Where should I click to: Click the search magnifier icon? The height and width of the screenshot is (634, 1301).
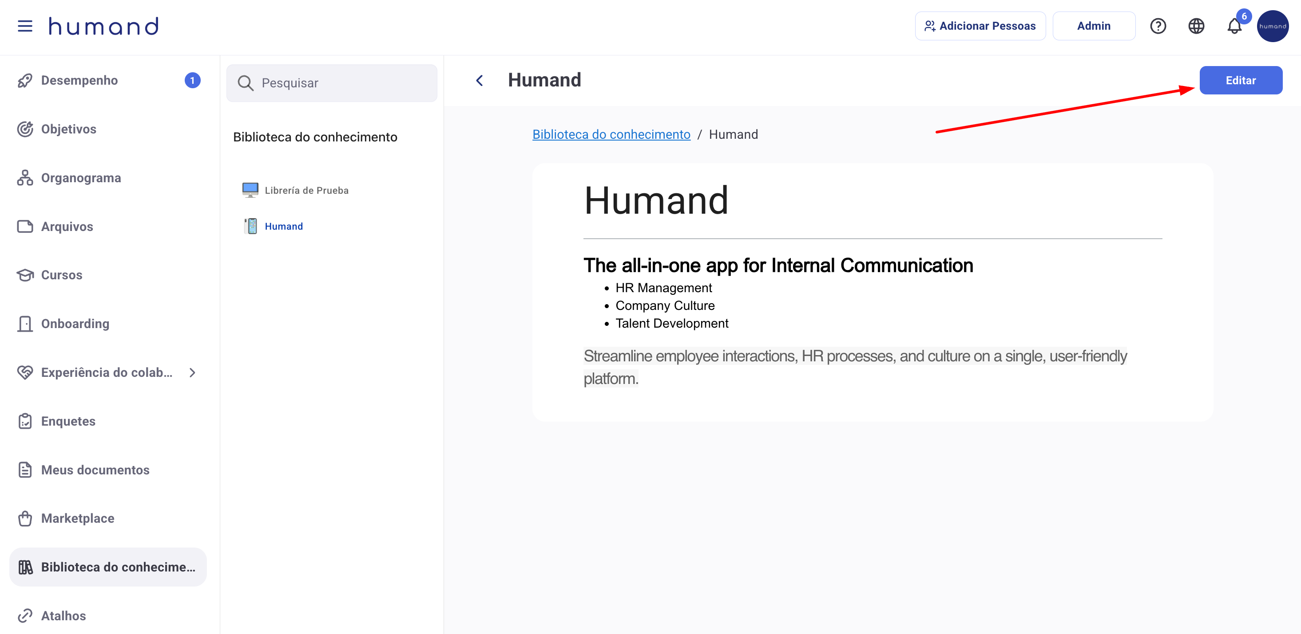(x=246, y=83)
